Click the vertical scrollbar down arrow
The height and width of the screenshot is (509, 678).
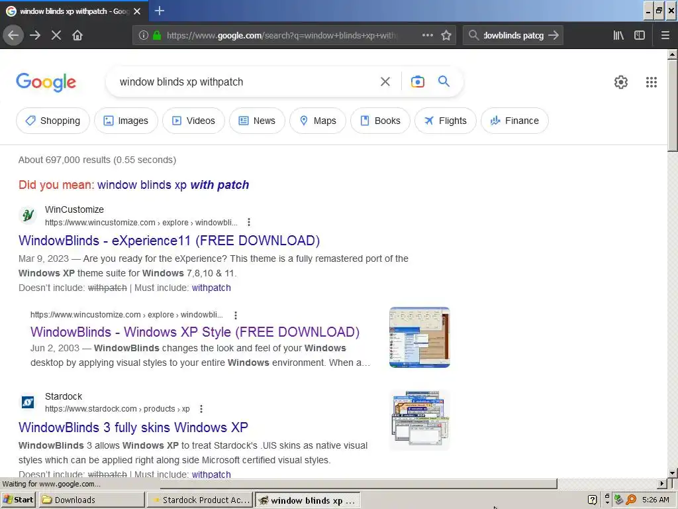(x=672, y=473)
